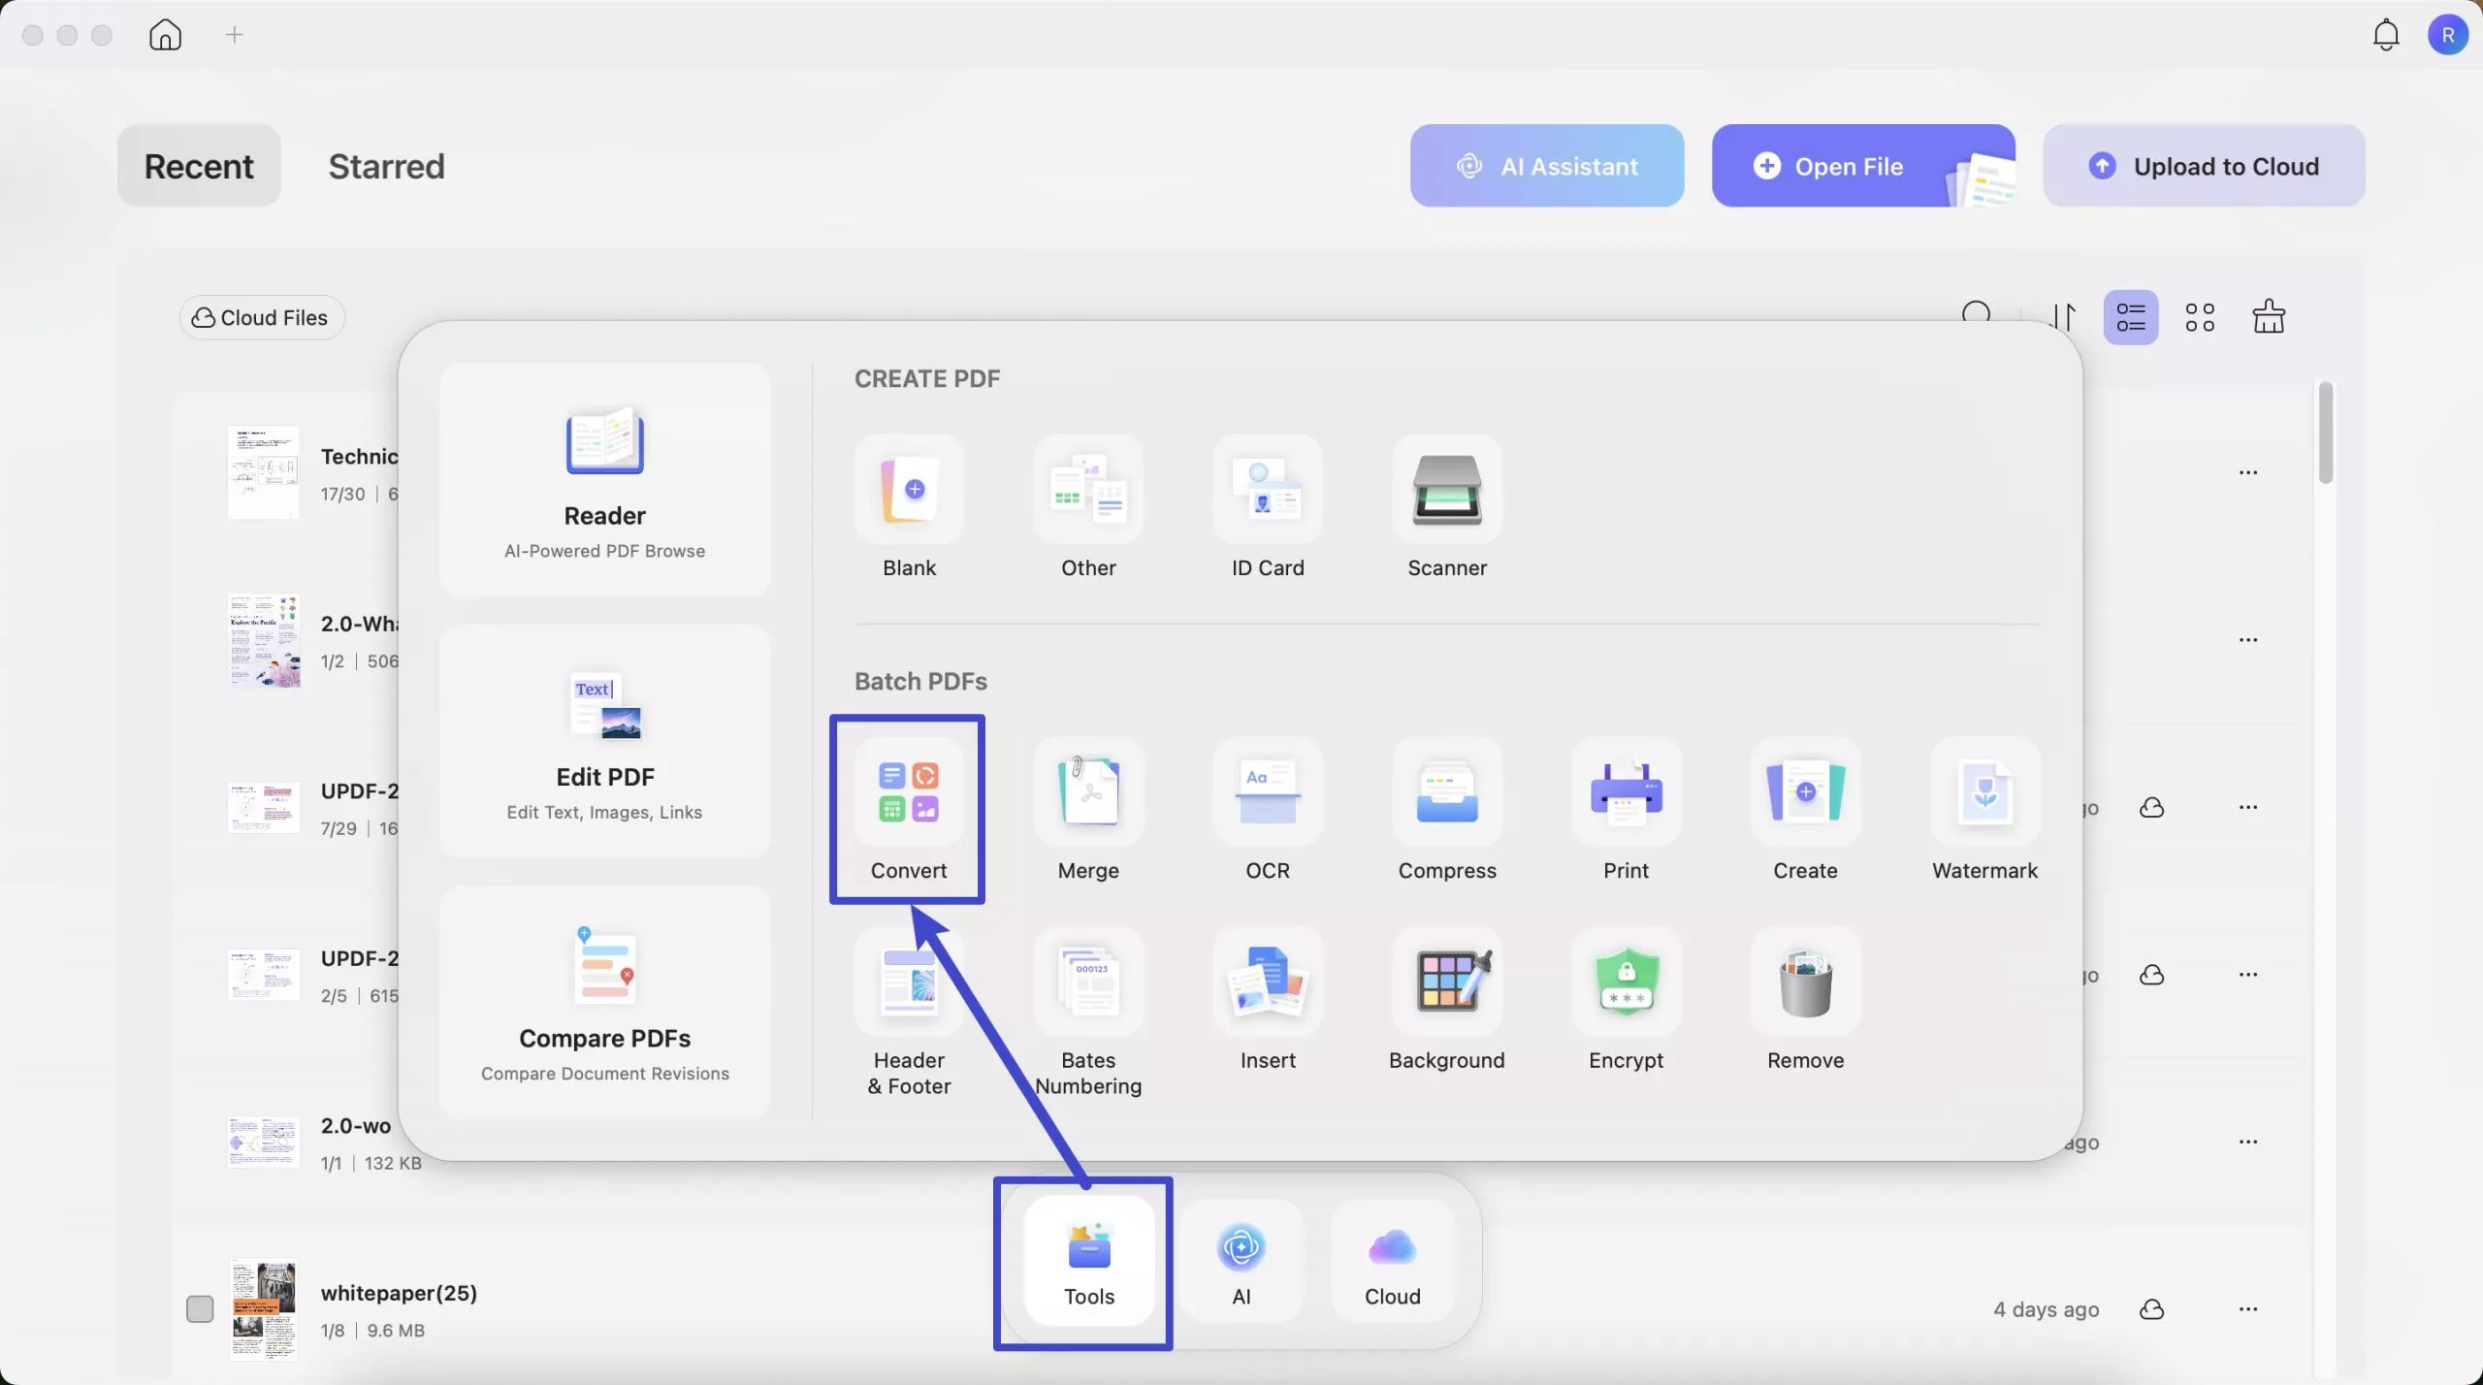Open more options for whitepaper(25)

coord(2247,1308)
